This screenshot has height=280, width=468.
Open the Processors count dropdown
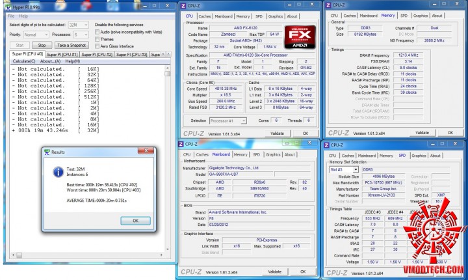[81, 35]
